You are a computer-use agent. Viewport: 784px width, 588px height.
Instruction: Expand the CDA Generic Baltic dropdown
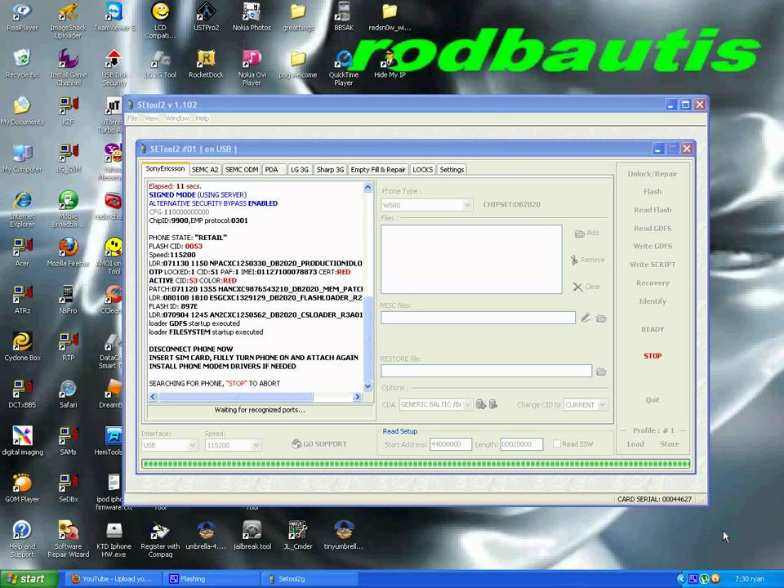[435, 404]
